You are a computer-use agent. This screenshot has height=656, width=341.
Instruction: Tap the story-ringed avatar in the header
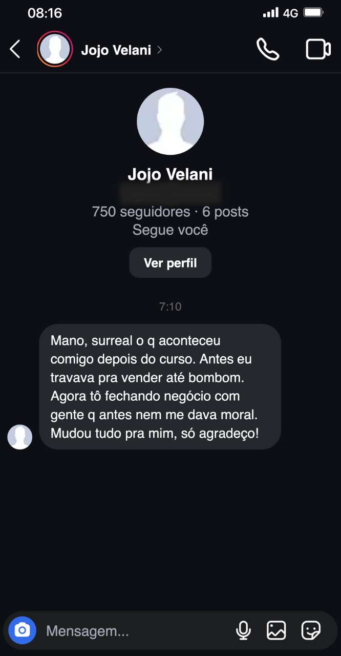click(55, 49)
